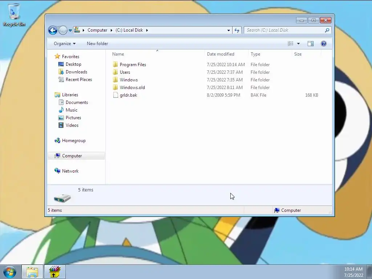
Task: Select Computer in navigation pane
Action: [x=72, y=155]
